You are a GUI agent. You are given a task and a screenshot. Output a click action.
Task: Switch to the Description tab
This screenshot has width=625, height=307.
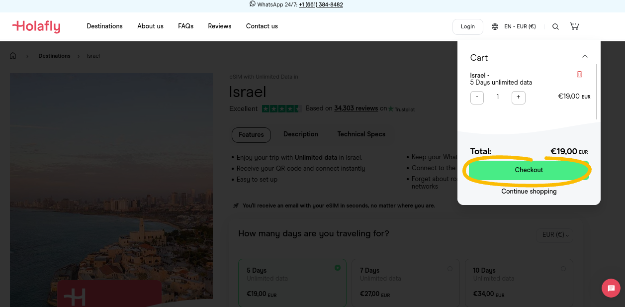tap(301, 134)
